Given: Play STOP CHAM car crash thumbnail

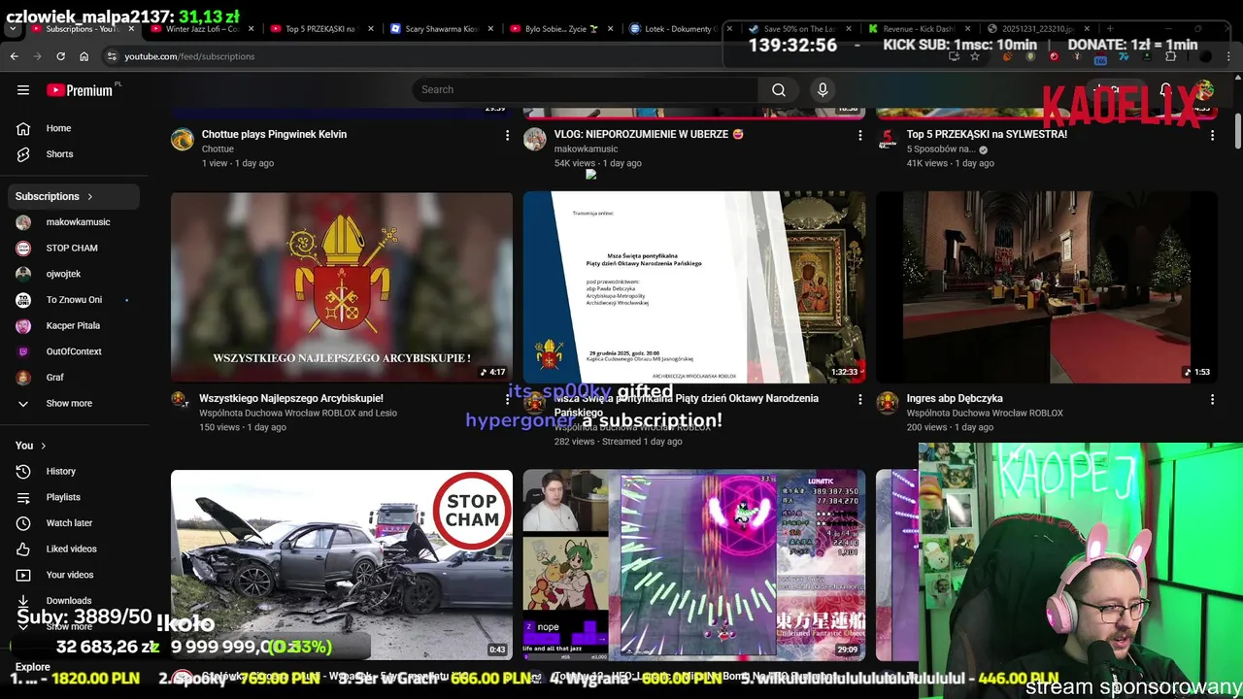Looking at the screenshot, I should click(x=342, y=565).
